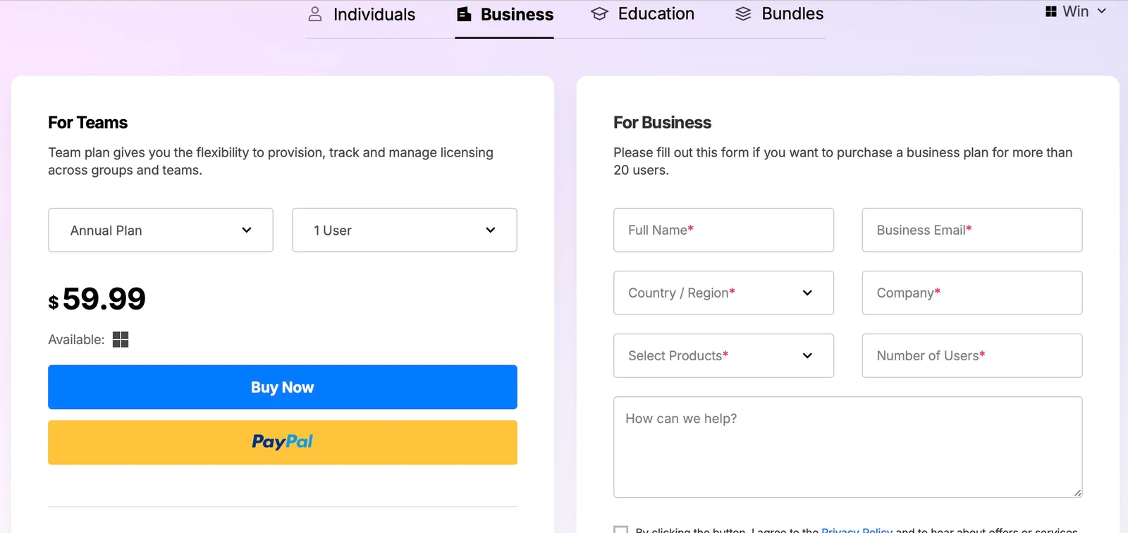This screenshot has height=533, width=1128.
Task: Pay with the yellow PayPal button
Action: (x=282, y=442)
